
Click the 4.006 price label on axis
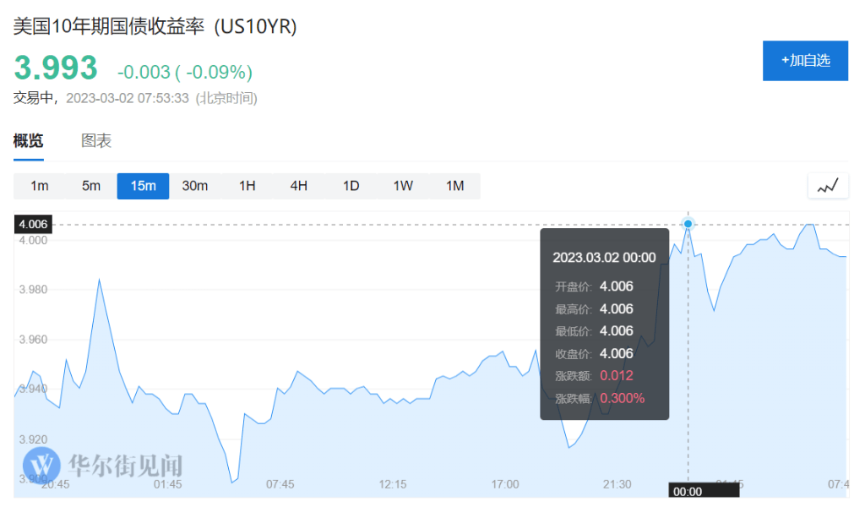(x=34, y=224)
